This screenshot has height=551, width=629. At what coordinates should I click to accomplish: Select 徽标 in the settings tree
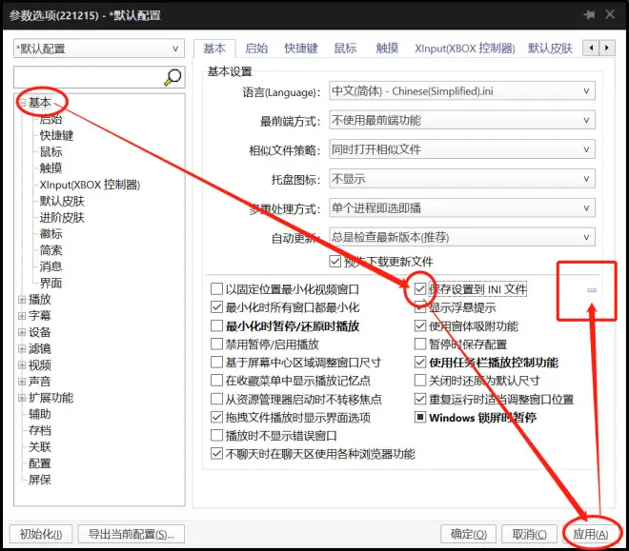(51, 234)
